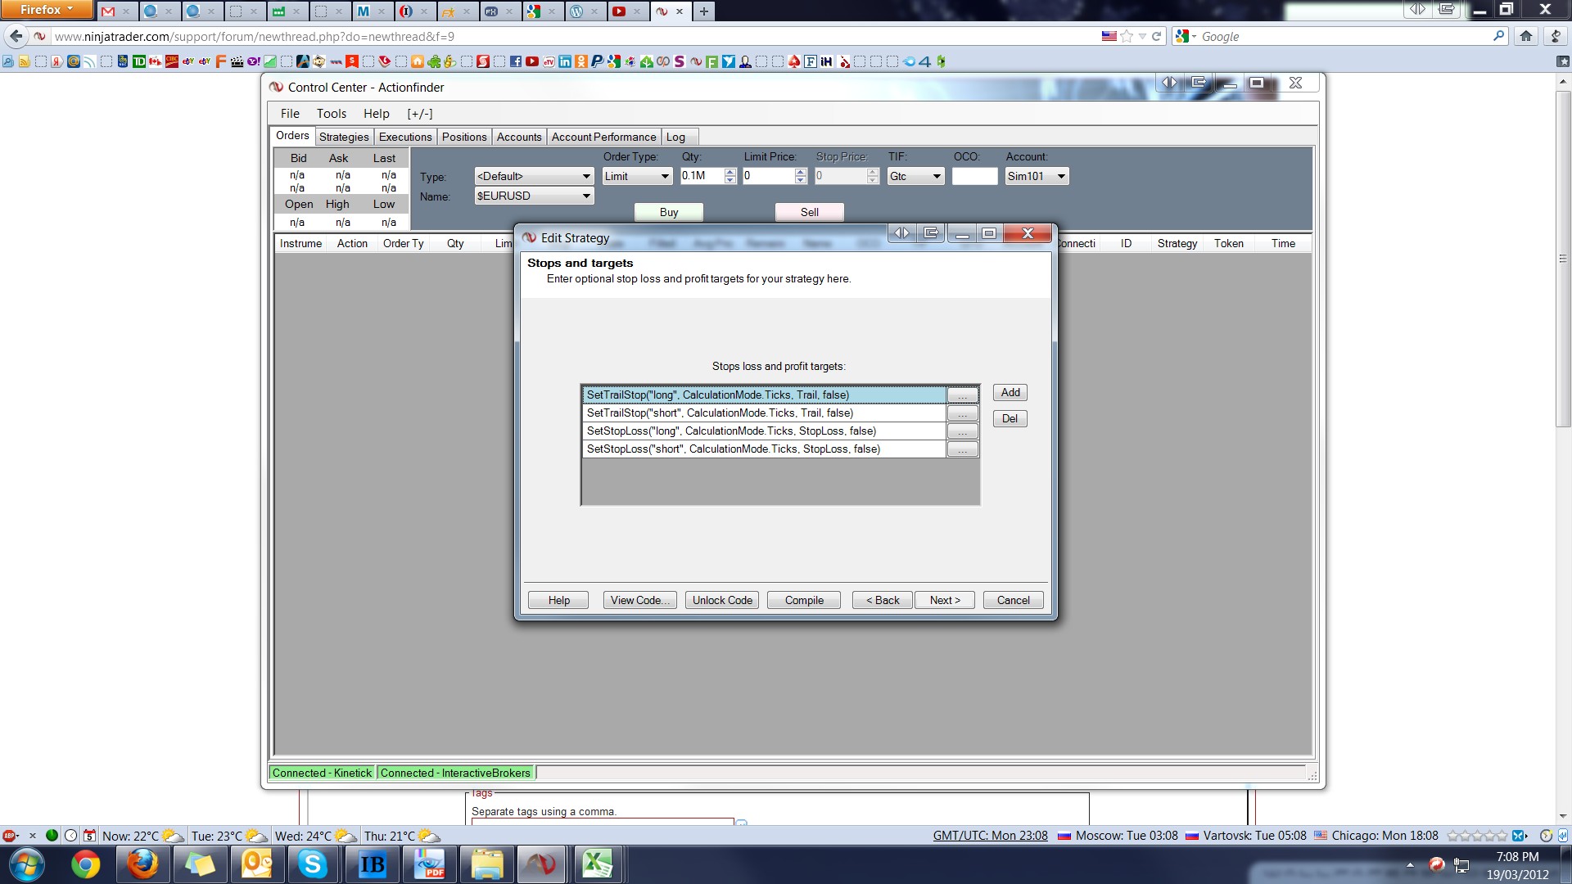This screenshot has height=884, width=1572.
Task: Open Skype from the taskbar
Action: click(313, 864)
